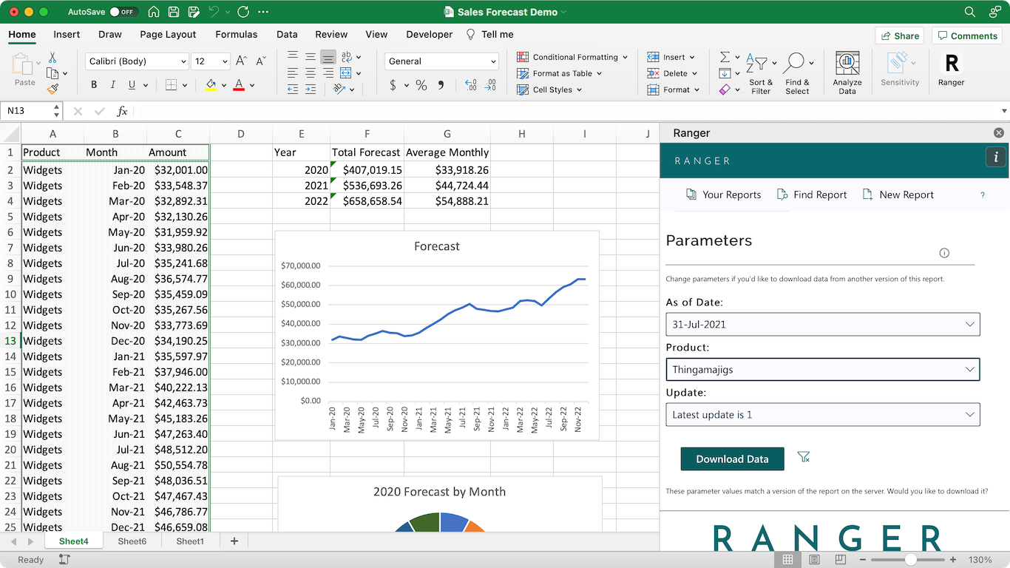Open the Formulas ribbon tab
The width and height of the screenshot is (1010, 568).
click(236, 34)
